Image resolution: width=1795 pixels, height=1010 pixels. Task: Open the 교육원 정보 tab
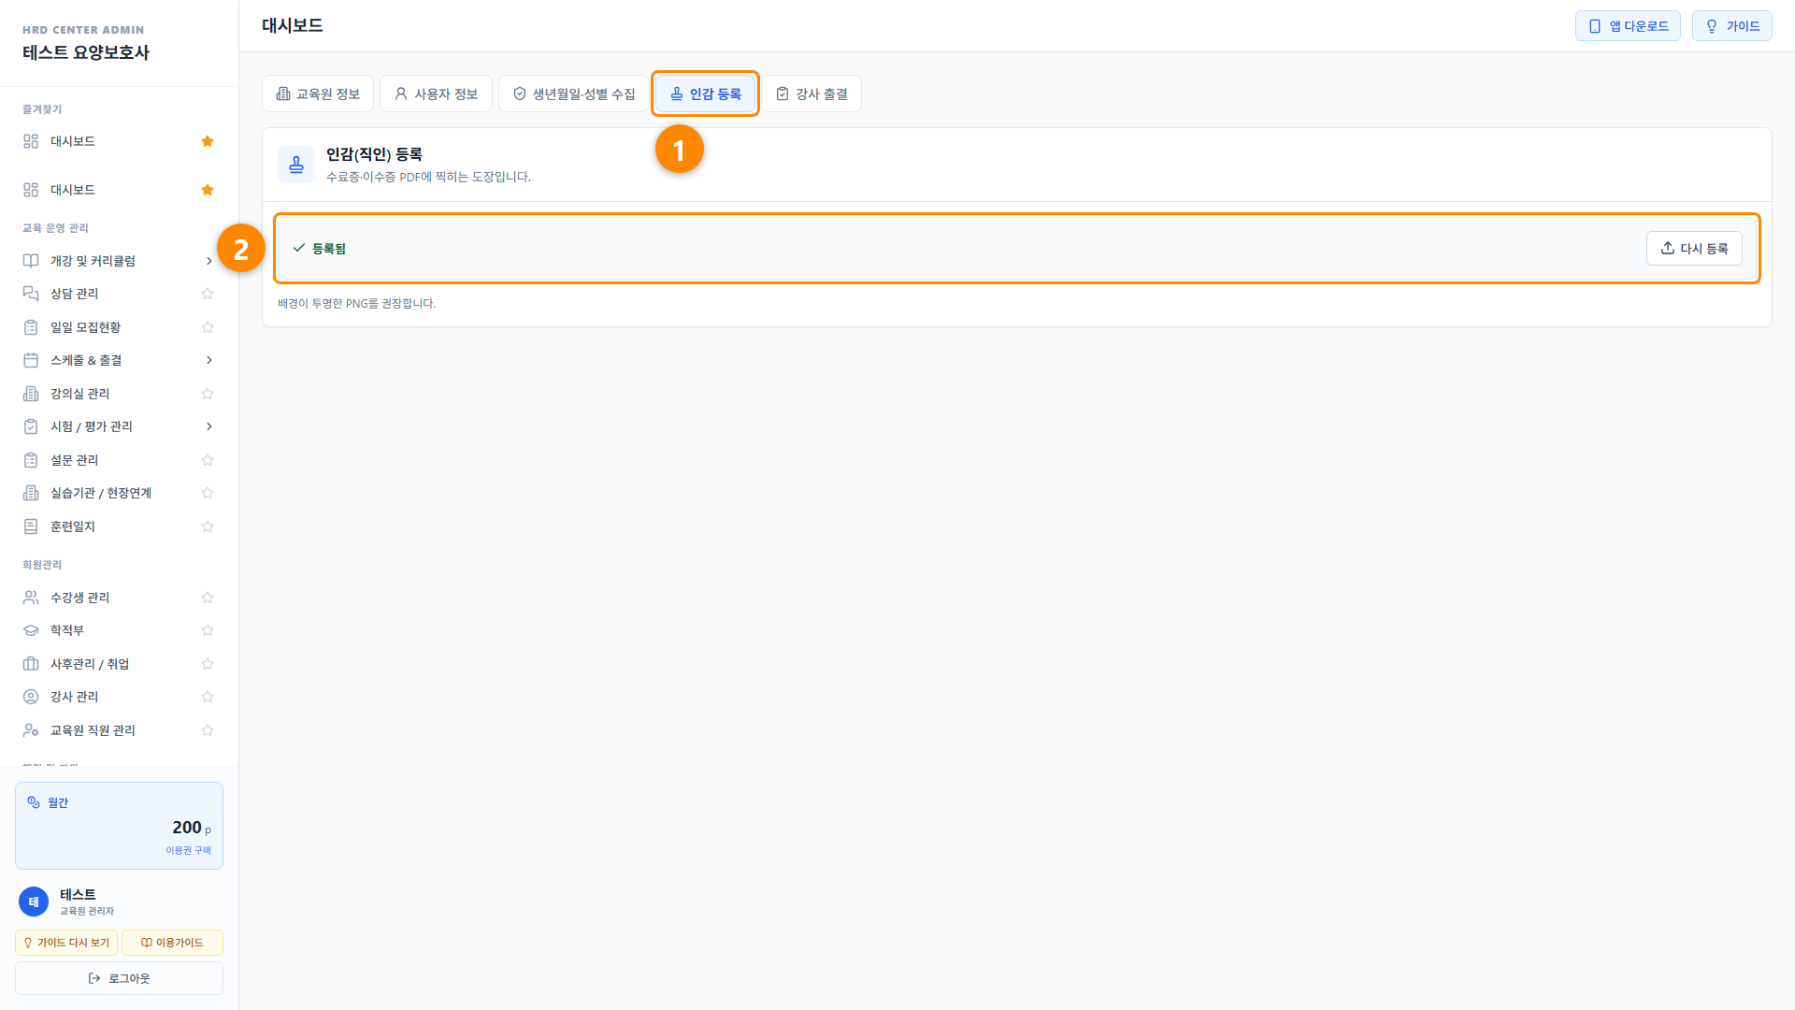coord(318,94)
